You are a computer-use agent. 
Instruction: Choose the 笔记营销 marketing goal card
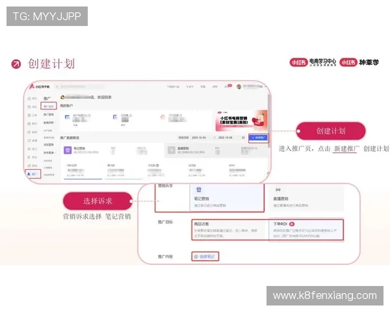226,198
